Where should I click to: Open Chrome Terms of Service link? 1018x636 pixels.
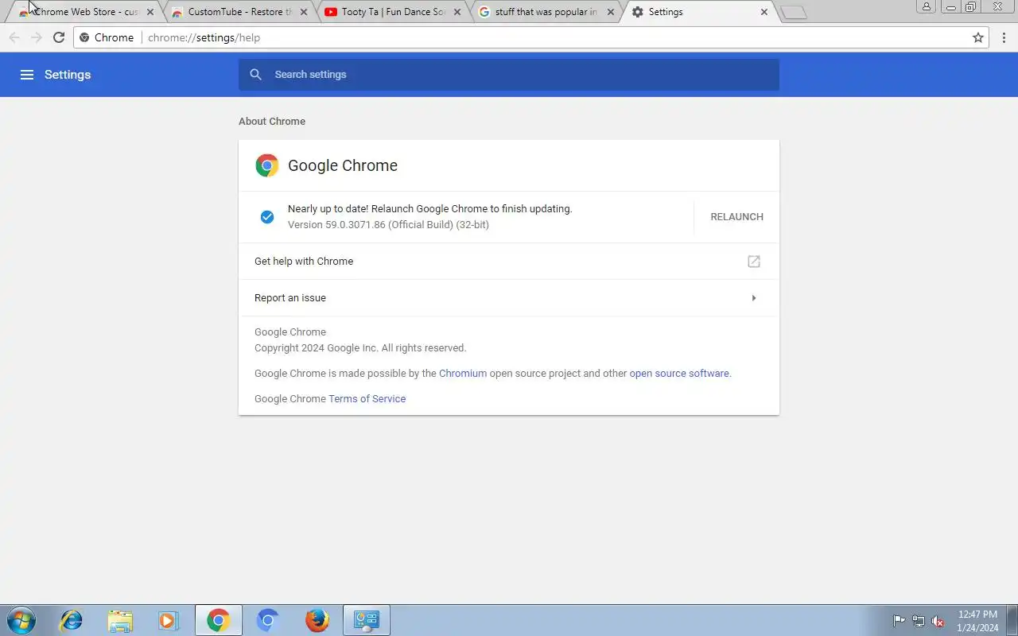pos(367,399)
